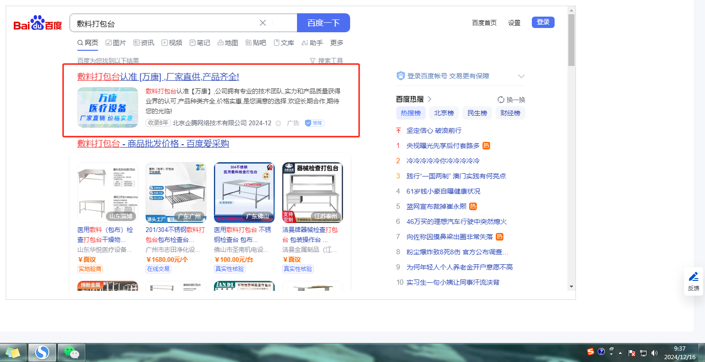This screenshot has width=705, height=362.
Task: Click the 万康医疗设备 ad thumbnail
Action: pyautogui.click(x=108, y=107)
